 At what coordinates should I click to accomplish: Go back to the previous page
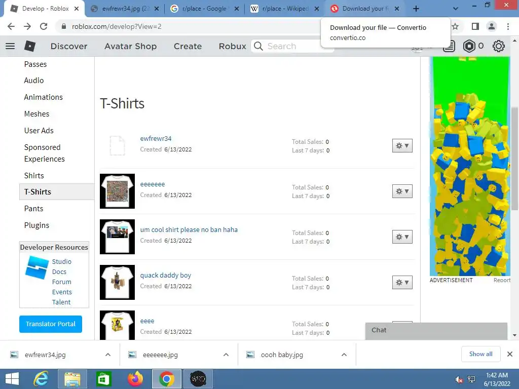click(11, 26)
